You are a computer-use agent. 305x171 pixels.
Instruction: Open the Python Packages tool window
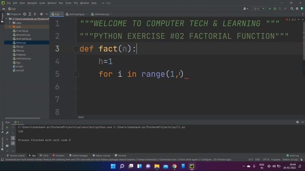tap(79, 155)
